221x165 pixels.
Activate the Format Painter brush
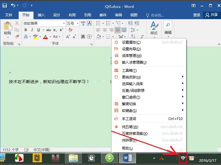[x=17, y=37]
